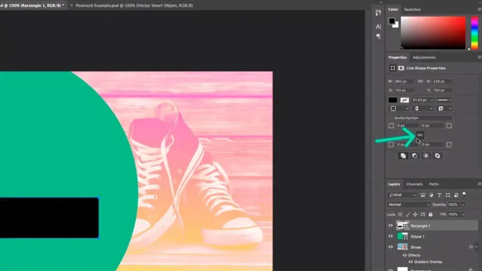Click the Y position input field
This screenshot has width=482, height=271.
click(x=442, y=90)
